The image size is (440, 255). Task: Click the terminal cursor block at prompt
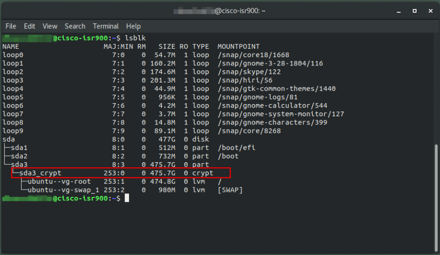pyautogui.click(x=127, y=198)
